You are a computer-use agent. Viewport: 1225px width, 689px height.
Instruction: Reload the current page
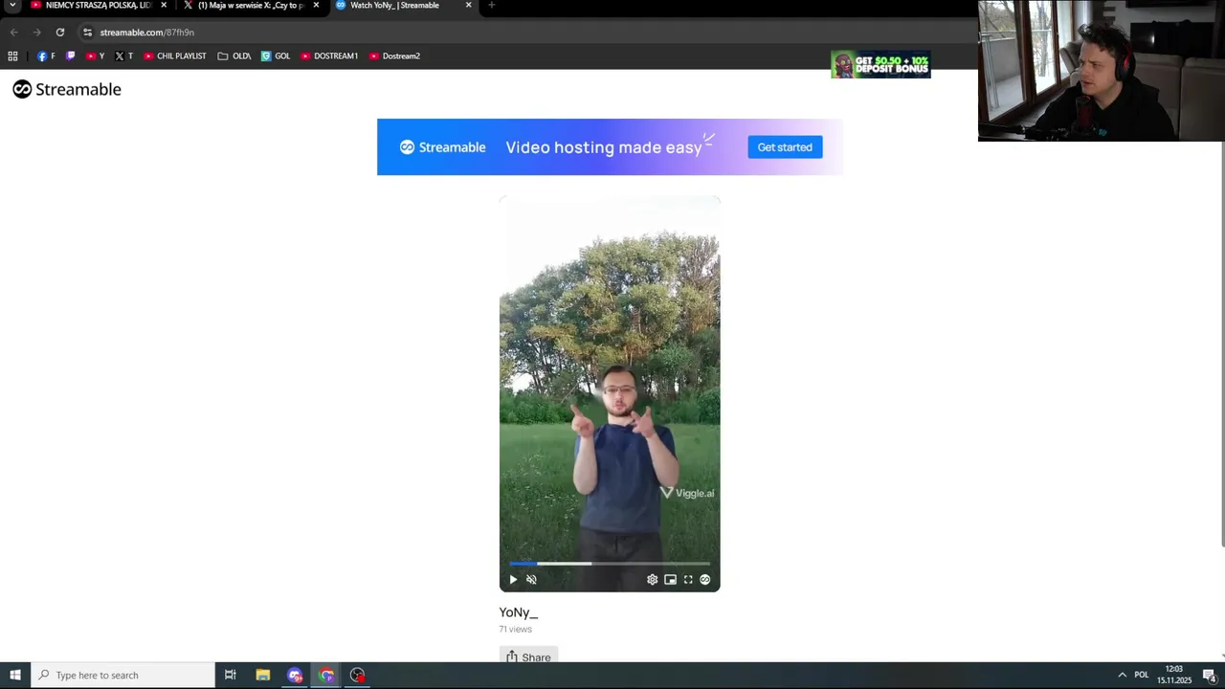coord(59,32)
